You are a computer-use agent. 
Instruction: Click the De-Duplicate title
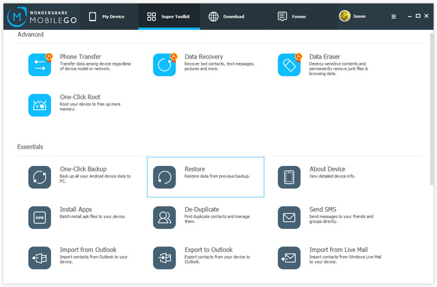click(x=202, y=209)
